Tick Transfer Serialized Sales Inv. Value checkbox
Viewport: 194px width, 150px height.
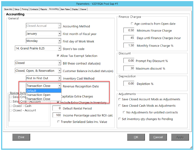click(x=58, y=122)
